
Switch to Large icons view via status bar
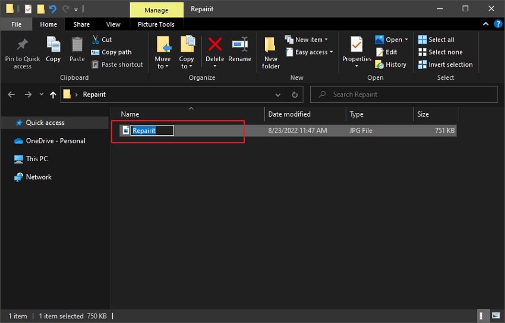496,316
